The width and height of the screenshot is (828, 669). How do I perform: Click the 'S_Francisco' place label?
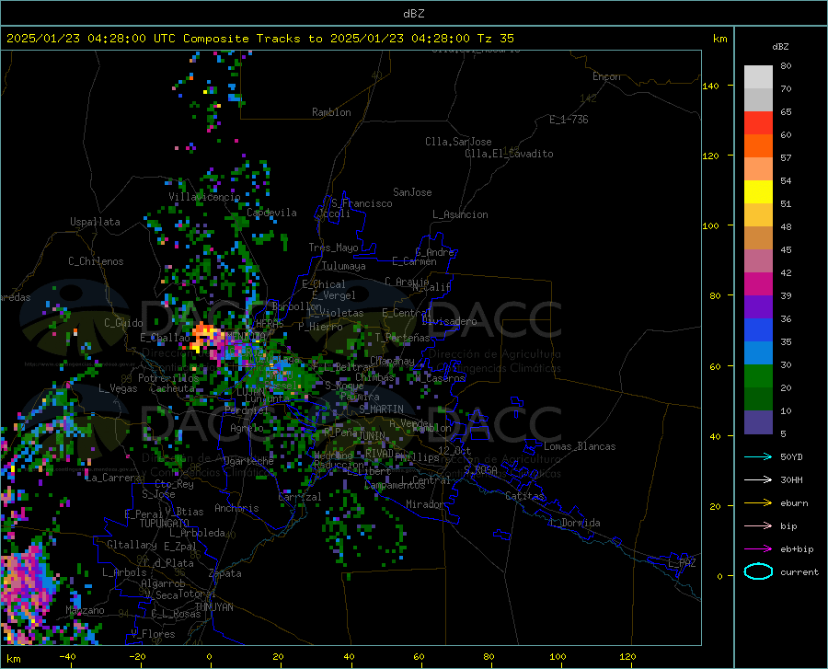pos(362,203)
